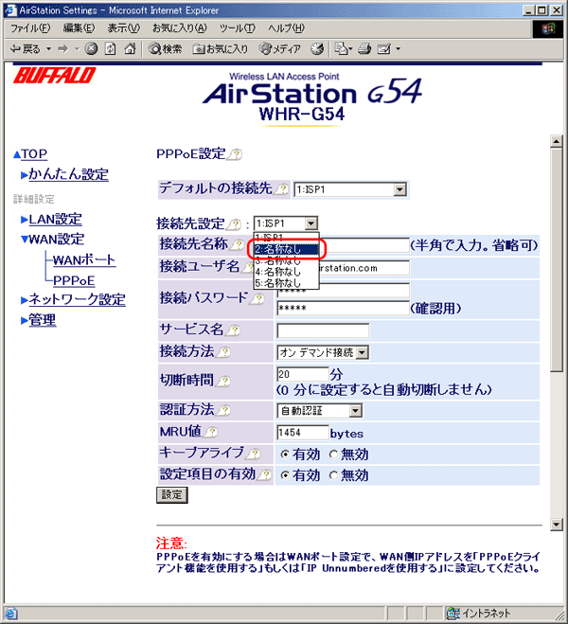Select 無効 radio for キープアライブ
Image resolution: width=568 pixels, height=624 pixels.
click(x=333, y=455)
